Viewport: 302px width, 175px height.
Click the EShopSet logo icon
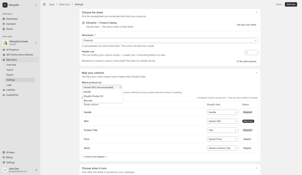pyautogui.click(x=5, y=5)
